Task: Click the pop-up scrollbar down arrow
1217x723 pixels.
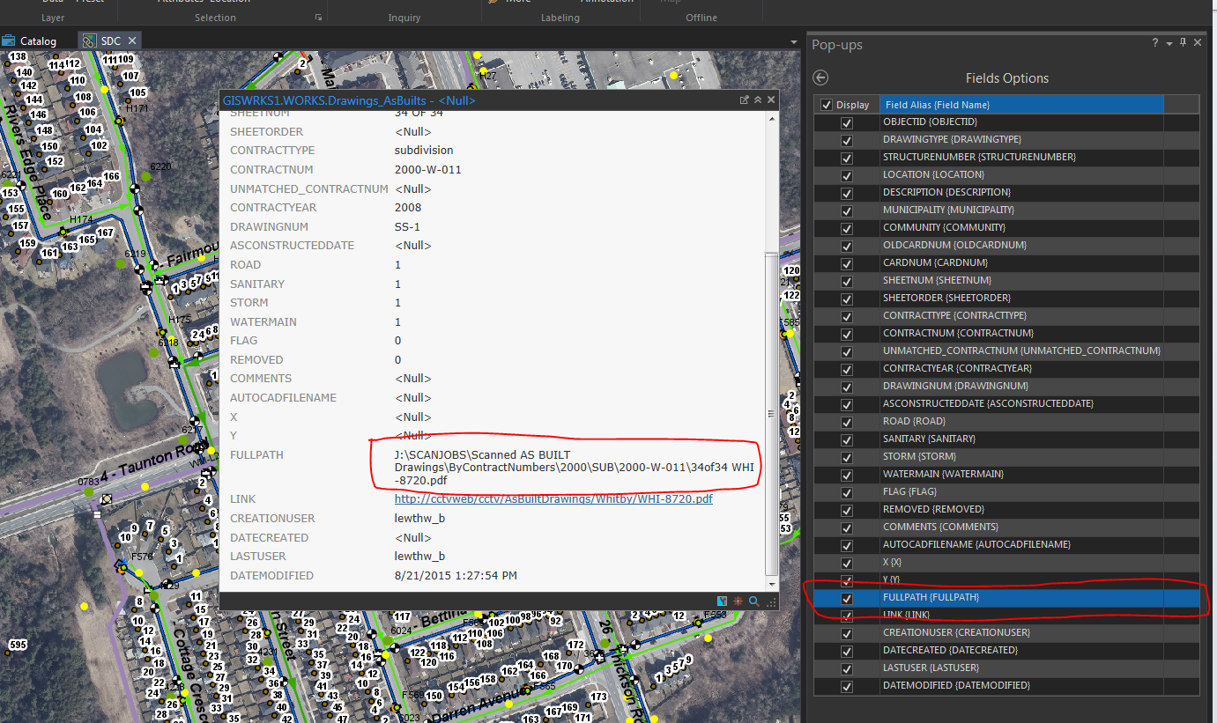Action: pyautogui.click(x=772, y=585)
